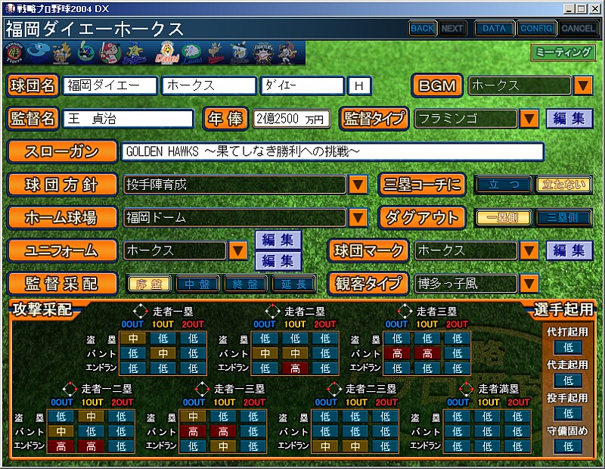Set third-base coach option to 立つ
Viewport: 605px width, 469px height.
pyautogui.click(x=503, y=185)
